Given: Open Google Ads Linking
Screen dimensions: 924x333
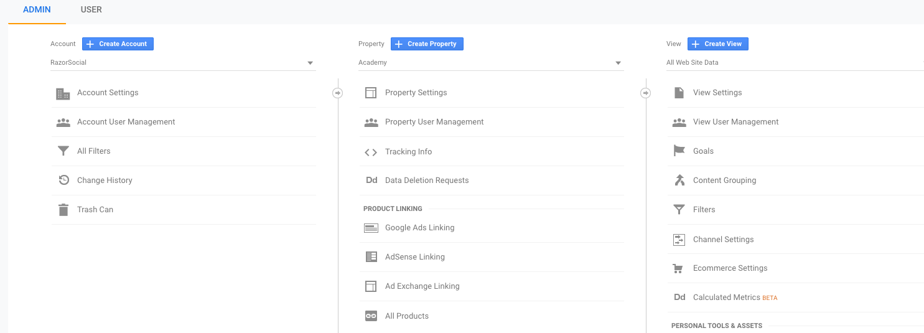Looking at the screenshot, I should coord(419,228).
